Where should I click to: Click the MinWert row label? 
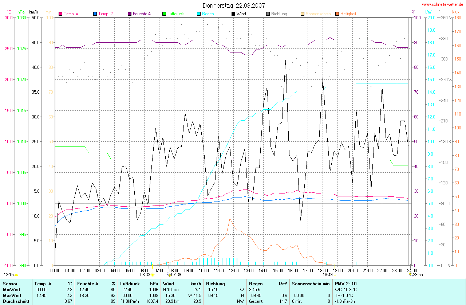[x=12, y=289]
